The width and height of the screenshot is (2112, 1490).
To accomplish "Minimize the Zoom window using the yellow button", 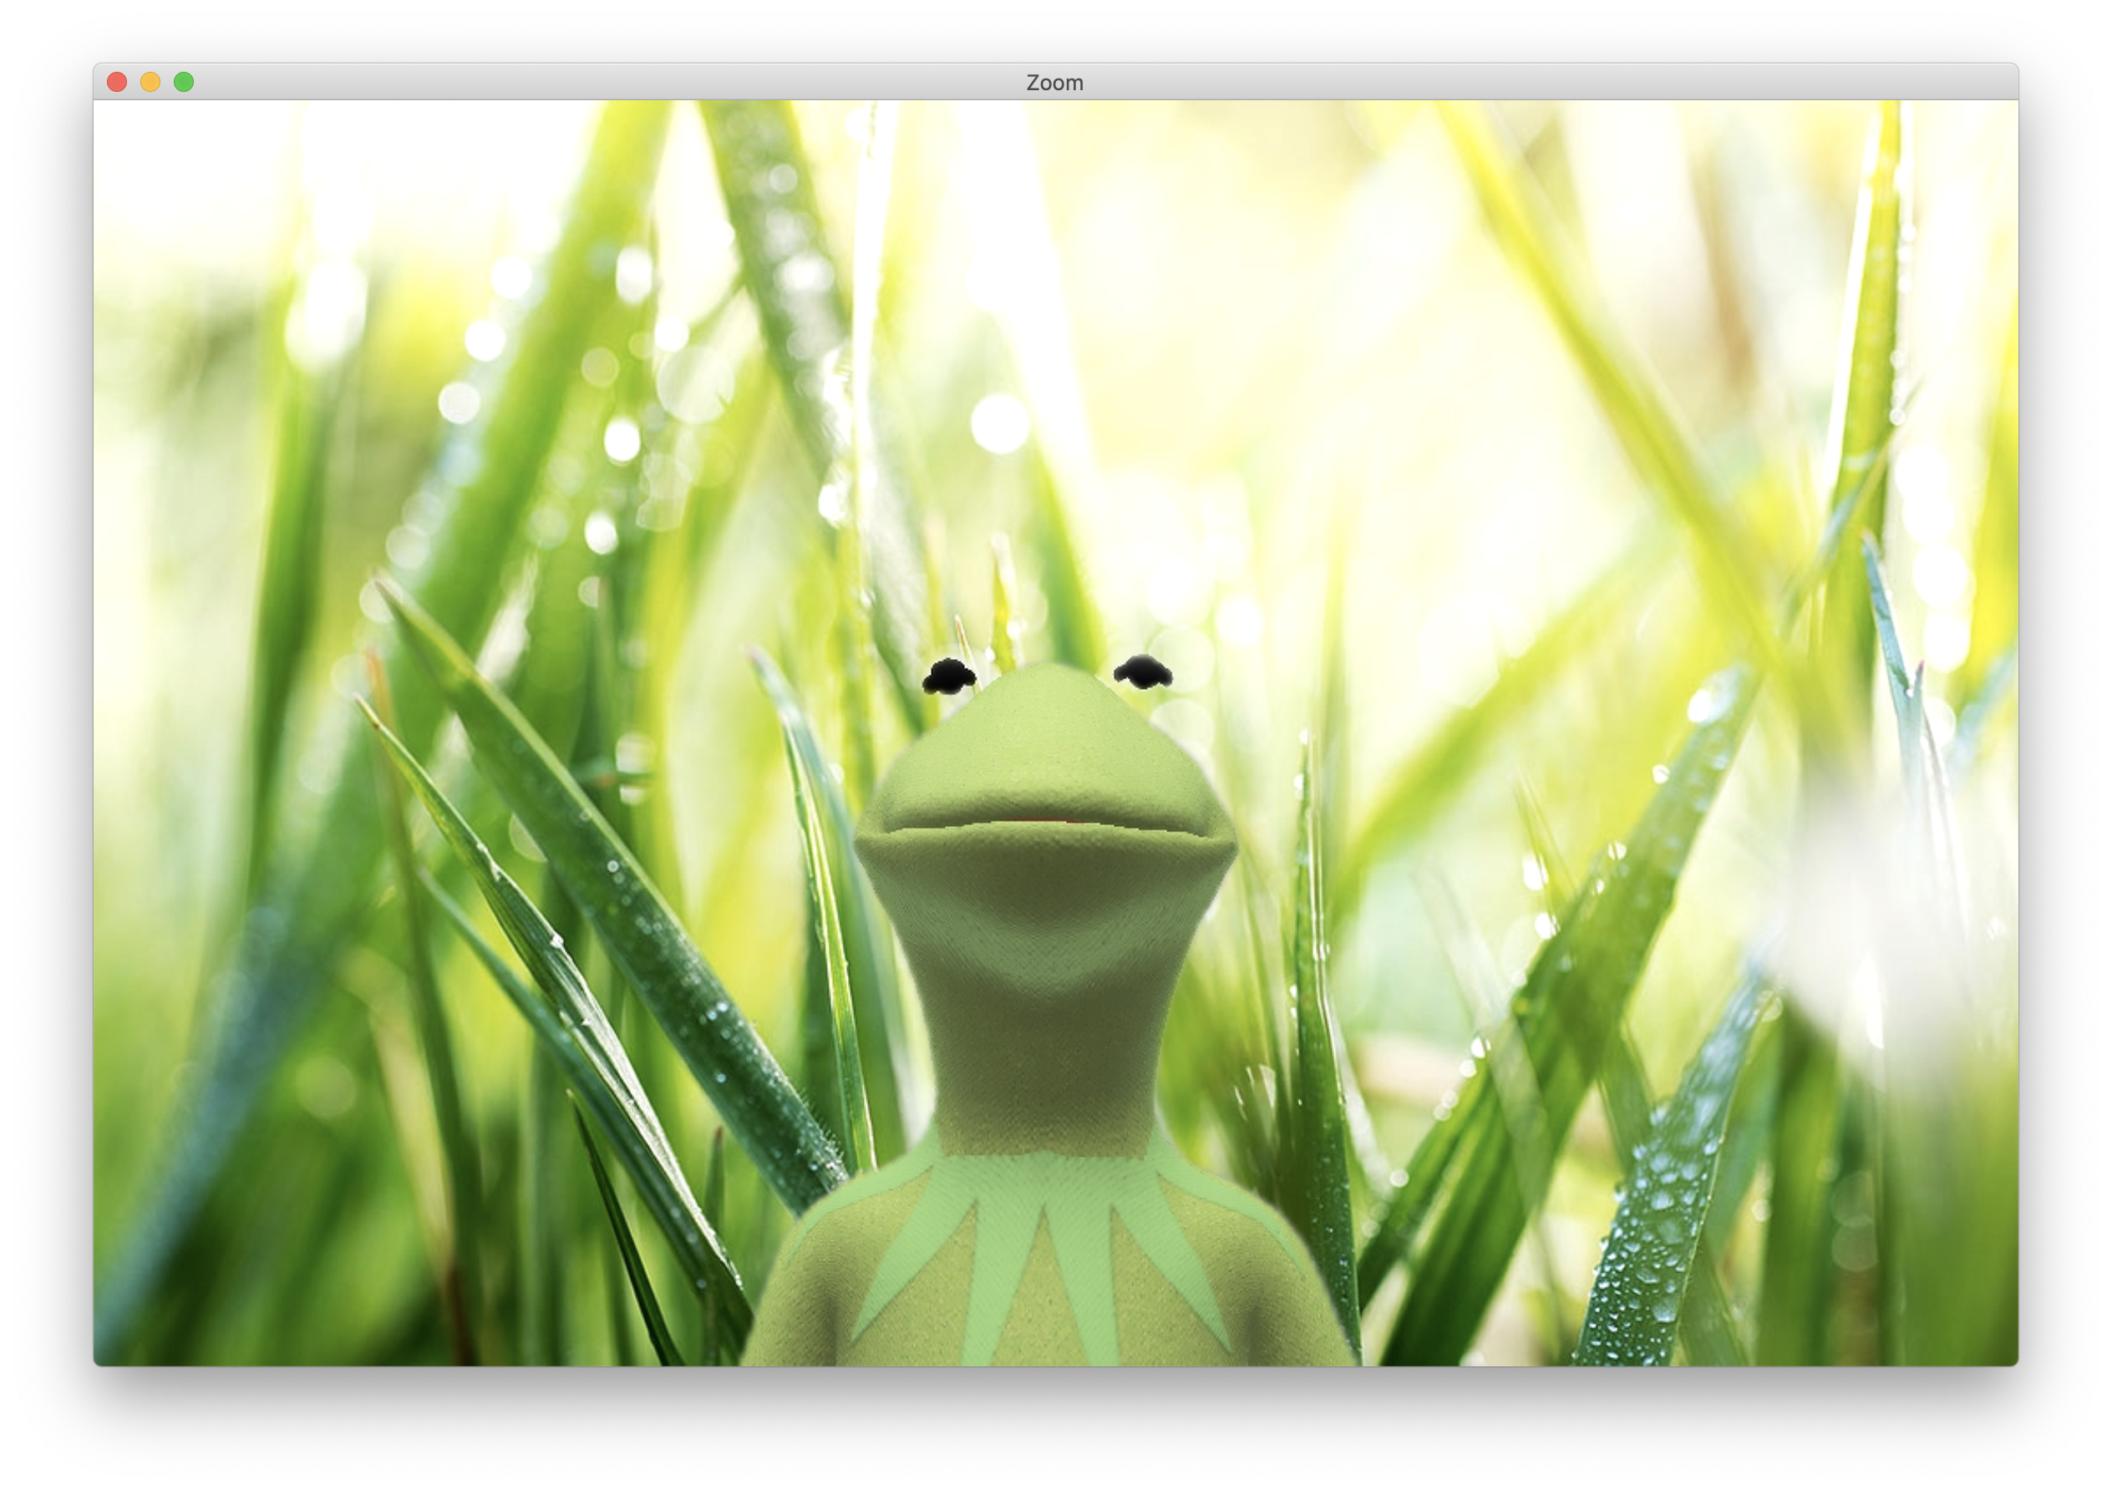I will [151, 83].
